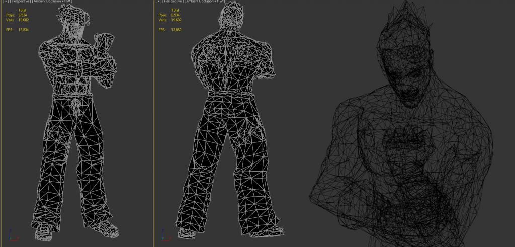This screenshot has height=247, width=515.
Task: Click the [+] general menu in back-view viewport
Action: point(158,1)
